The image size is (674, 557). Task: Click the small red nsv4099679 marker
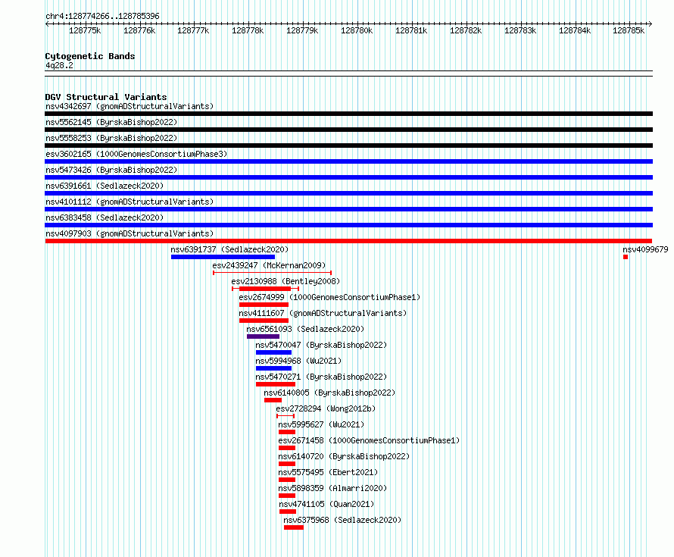click(626, 257)
